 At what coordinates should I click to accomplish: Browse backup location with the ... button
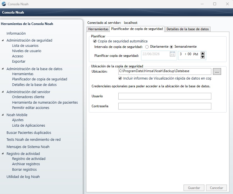[217, 72]
